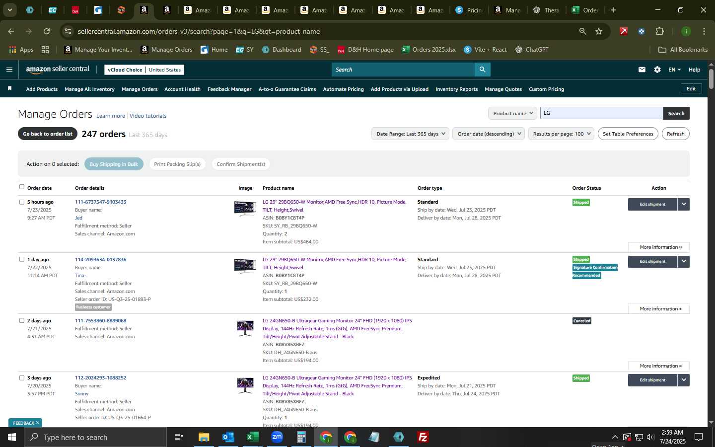The height and width of the screenshot is (447, 715).
Task: Open the EN language dropdown
Action: 674,70
